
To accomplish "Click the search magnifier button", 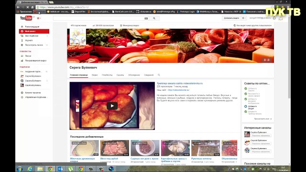I will (x=154, y=18).
